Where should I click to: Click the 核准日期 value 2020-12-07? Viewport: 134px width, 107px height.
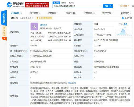point(36,67)
